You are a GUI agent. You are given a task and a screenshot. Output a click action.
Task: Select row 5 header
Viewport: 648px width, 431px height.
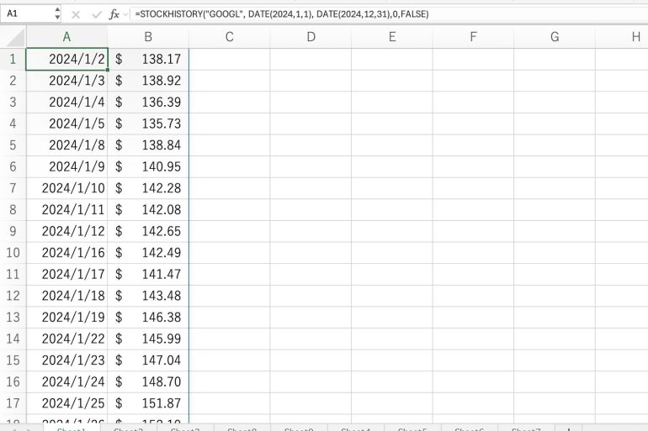coord(13,145)
